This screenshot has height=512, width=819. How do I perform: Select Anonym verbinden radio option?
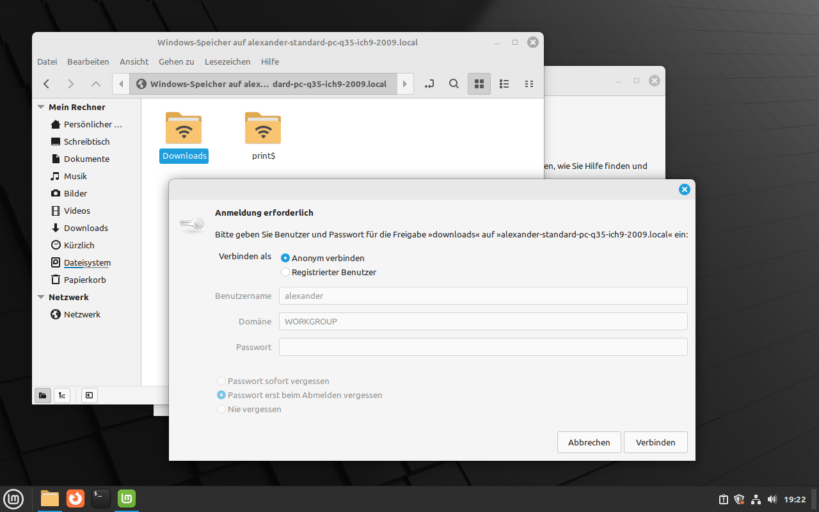point(322,258)
